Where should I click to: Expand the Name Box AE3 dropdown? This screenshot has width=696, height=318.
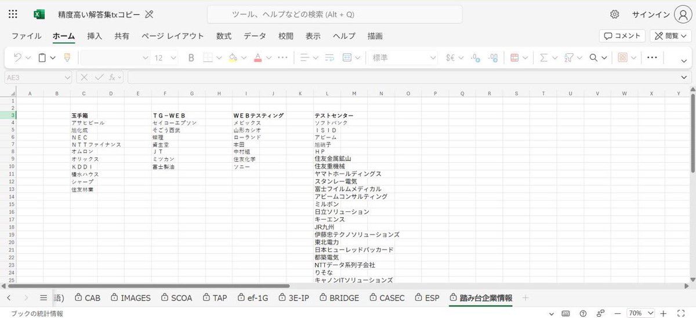tap(67, 77)
